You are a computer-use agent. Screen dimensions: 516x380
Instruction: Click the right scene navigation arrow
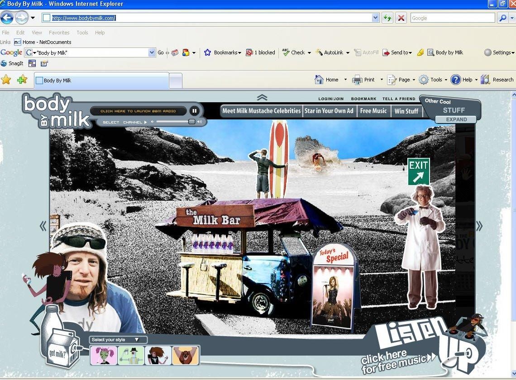coord(479,226)
